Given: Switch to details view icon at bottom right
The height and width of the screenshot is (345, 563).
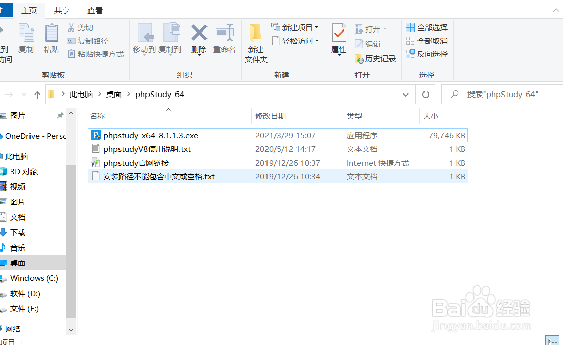Looking at the screenshot, I should [552, 341].
